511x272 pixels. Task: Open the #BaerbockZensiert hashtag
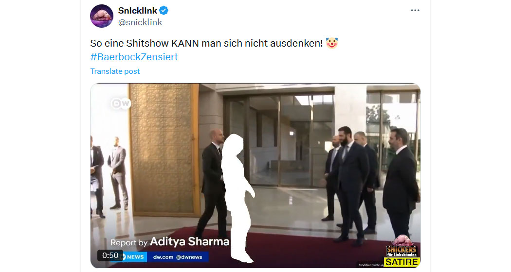(134, 57)
